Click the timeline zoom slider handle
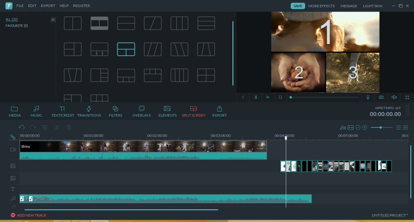 [x=380, y=127]
